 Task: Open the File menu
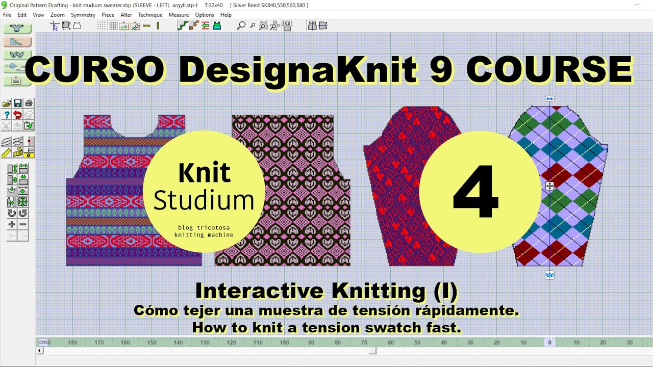(x=7, y=15)
